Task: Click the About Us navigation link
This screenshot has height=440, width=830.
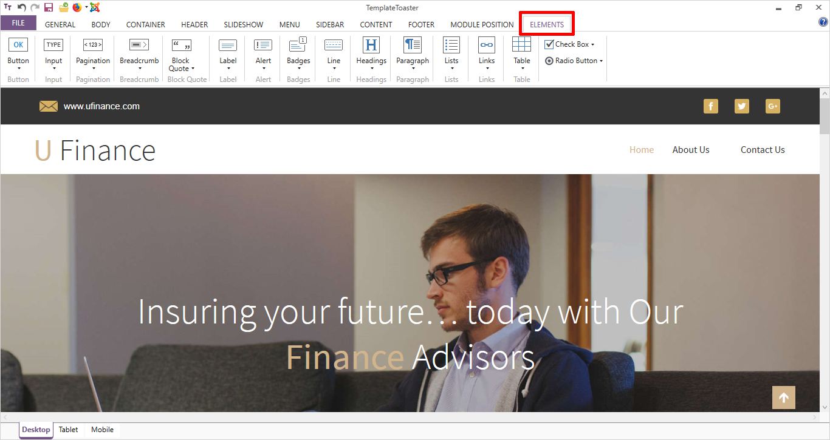Action: click(690, 150)
